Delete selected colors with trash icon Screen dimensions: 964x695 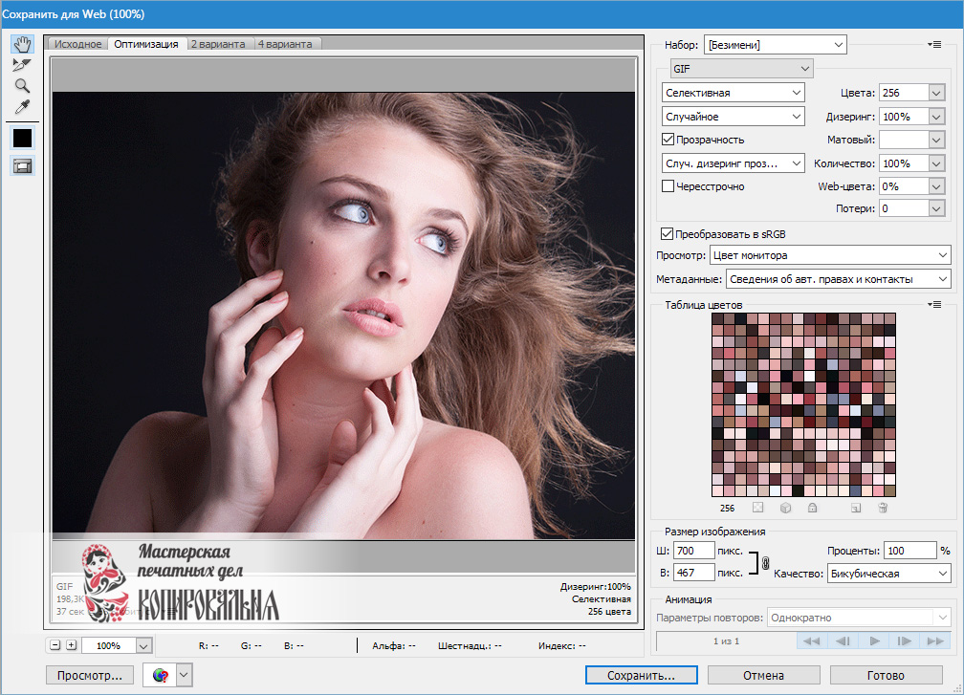(883, 508)
